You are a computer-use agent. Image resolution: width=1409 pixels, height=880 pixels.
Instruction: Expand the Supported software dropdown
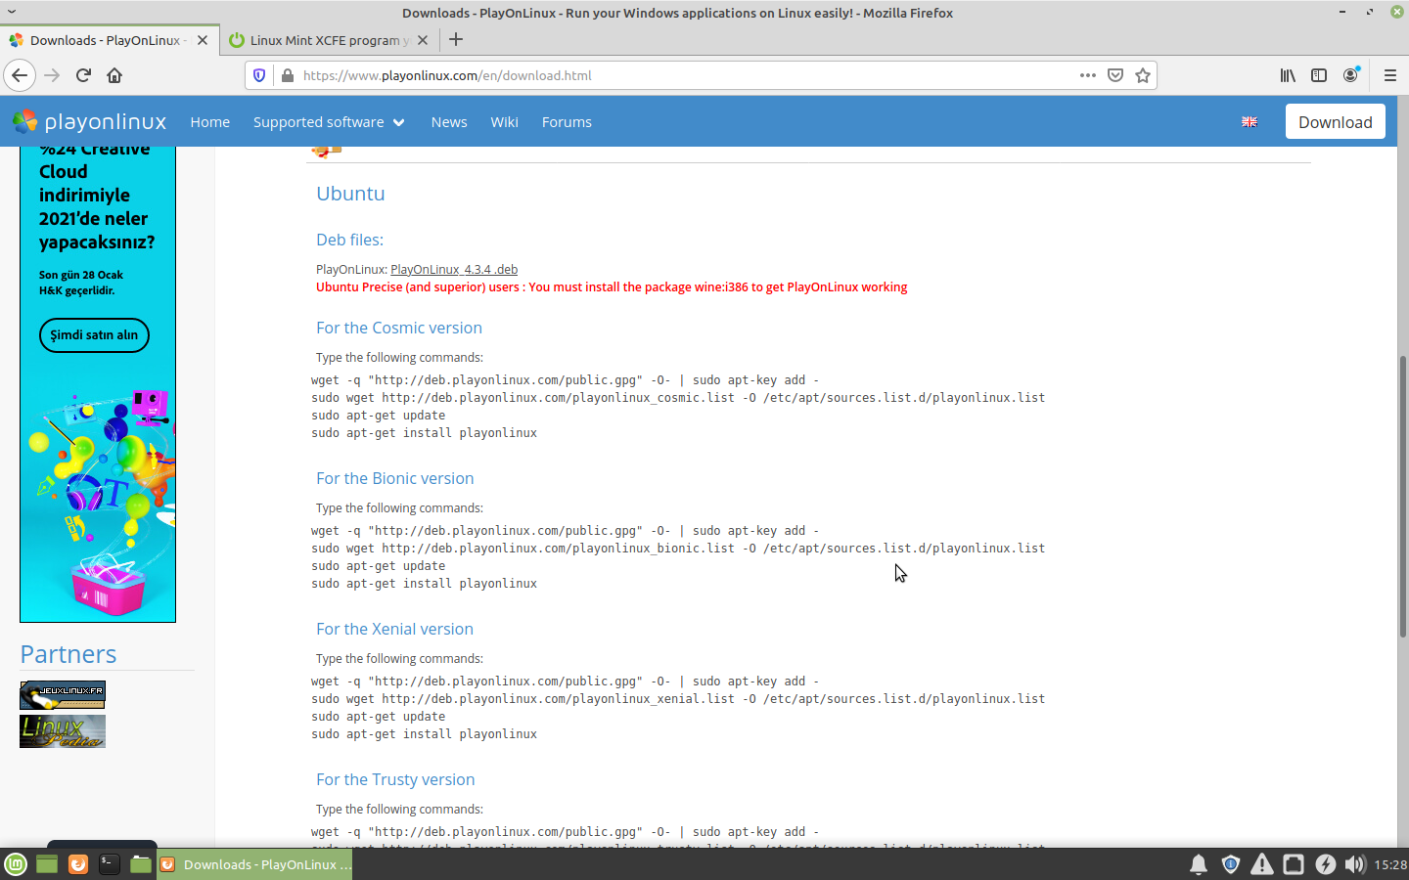329,122
